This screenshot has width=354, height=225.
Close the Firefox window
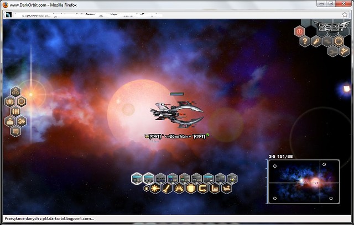(x=343, y=4)
